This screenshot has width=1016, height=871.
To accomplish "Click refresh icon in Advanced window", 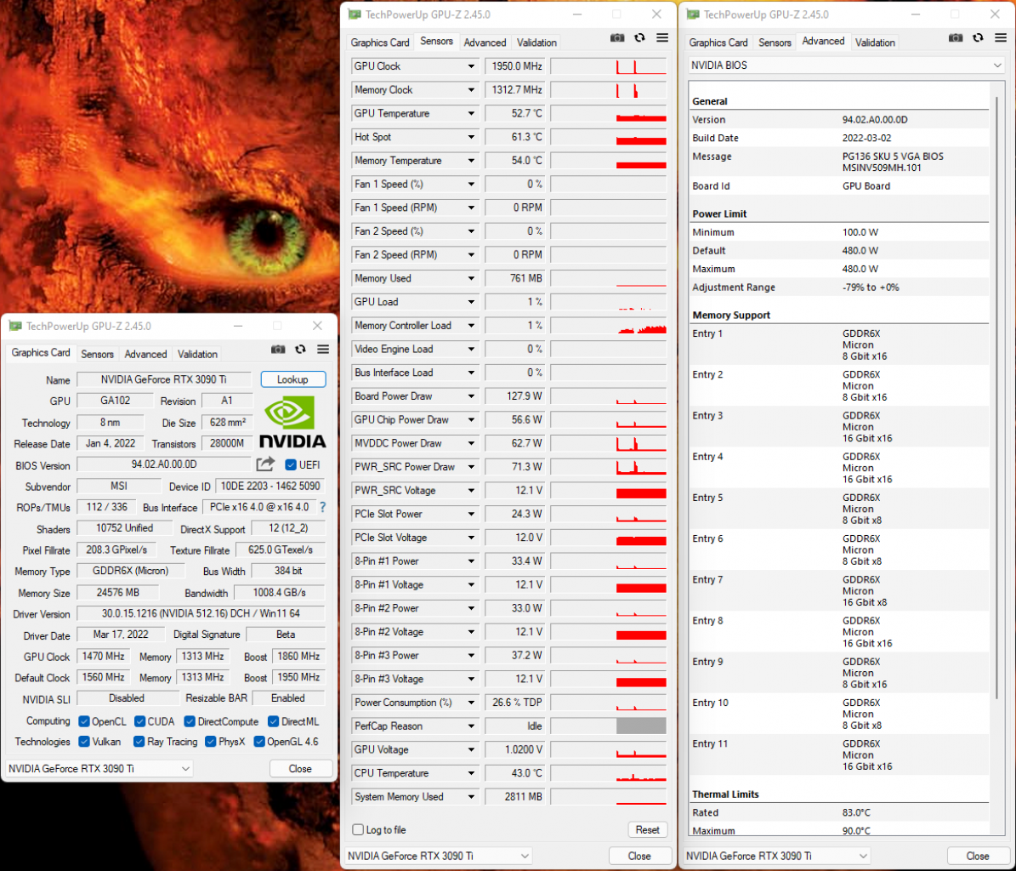I will coord(979,37).
